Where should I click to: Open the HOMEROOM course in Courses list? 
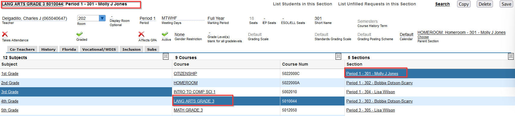coord(186,83)
